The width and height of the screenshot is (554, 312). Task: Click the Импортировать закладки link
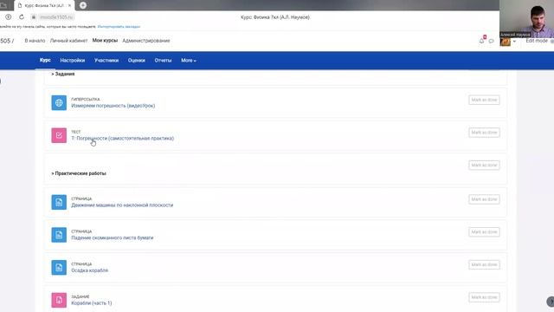click(x=119, y=27)
